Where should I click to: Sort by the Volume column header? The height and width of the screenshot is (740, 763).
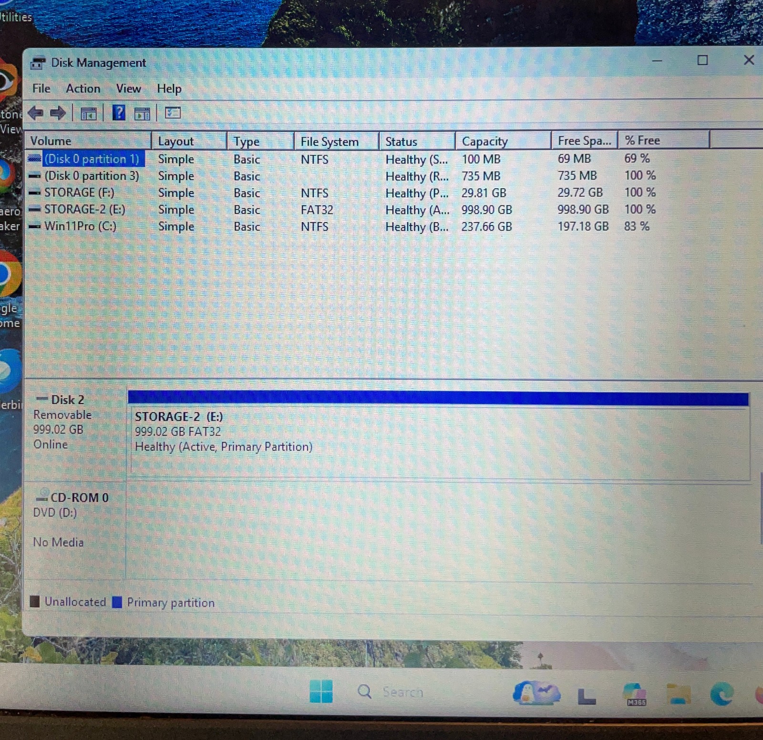88,141
